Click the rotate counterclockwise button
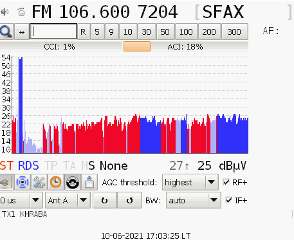Viewport: 294px width, 240px height. [130, 200]
